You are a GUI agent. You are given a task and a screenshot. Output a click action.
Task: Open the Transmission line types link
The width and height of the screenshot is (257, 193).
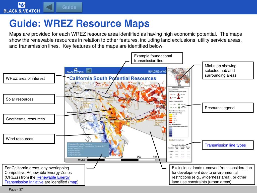[225, 145]
